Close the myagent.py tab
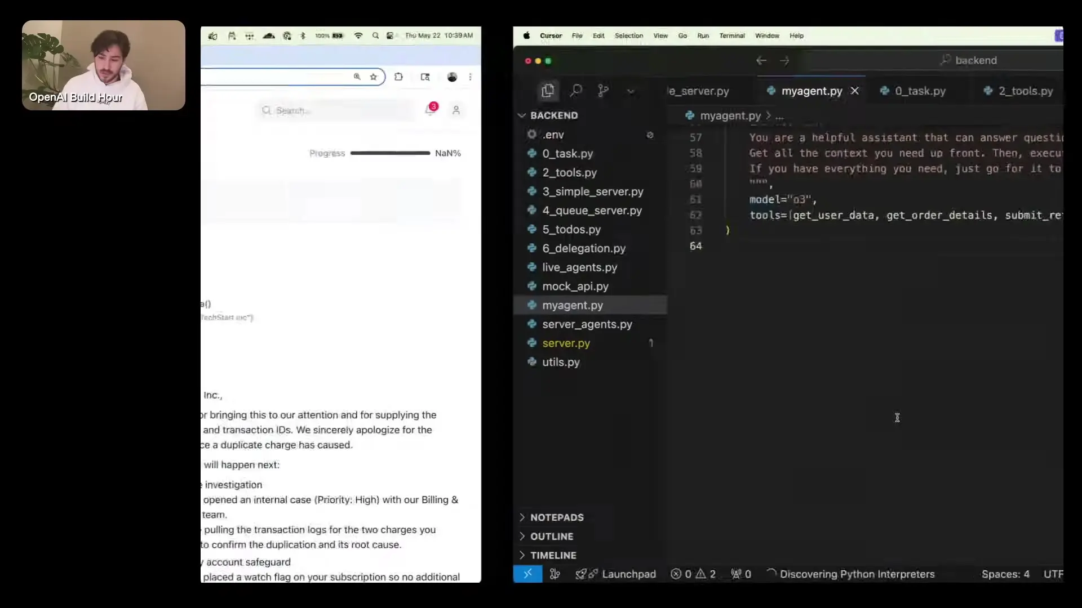This screenshot has width=1082, height=608. [855, 91]
